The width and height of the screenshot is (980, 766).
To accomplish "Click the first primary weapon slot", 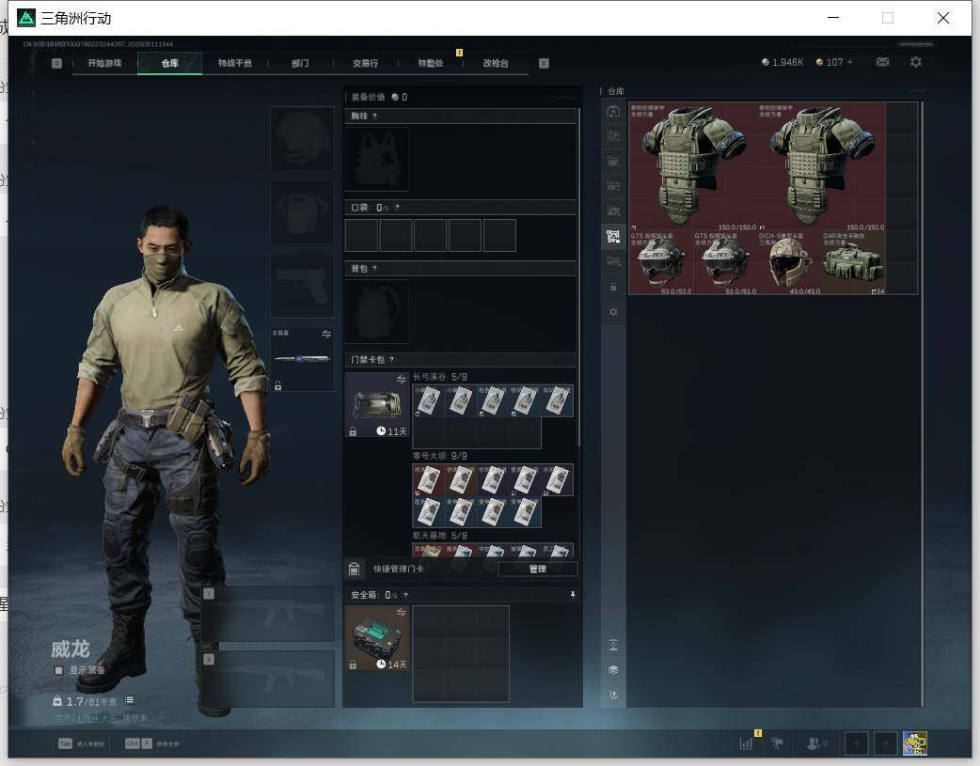I will point(268,614).
